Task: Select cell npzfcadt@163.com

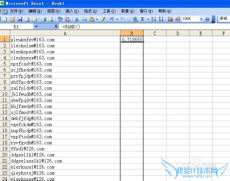Action: tap(65, 64)
